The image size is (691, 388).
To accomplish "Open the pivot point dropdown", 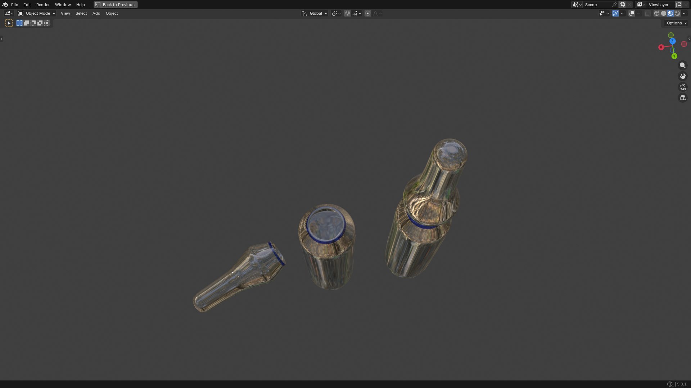I will (x=337, y=13).
